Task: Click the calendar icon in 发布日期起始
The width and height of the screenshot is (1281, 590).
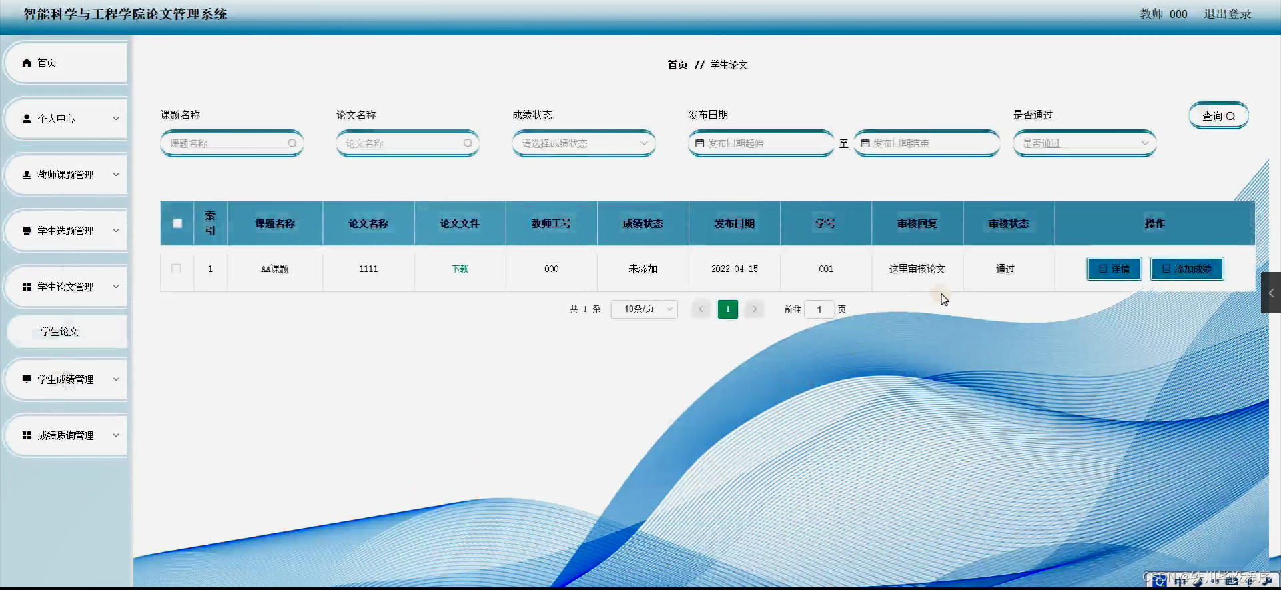Action: (x=700, y=143)
